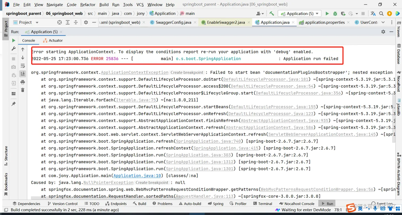402x215 pixels.
Task: Open the Endpoints tool window
Action: coord(116,204)
